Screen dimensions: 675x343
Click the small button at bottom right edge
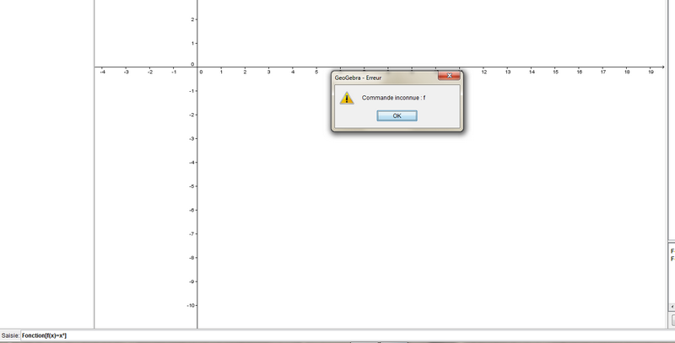click(672, 319)
